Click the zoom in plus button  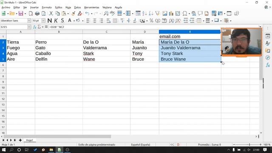(x=261, y=144)
